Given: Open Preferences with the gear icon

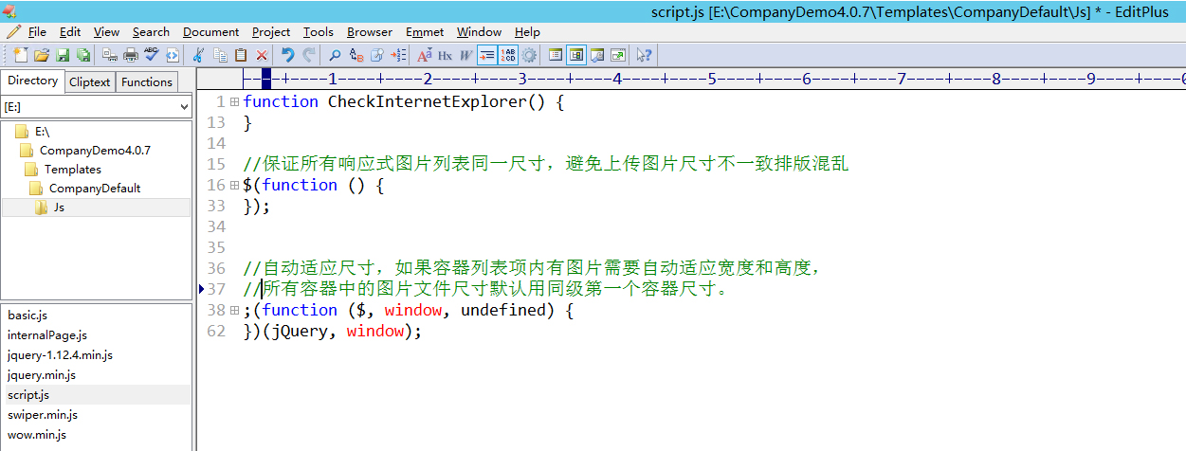Looking at the screenshot, I should pos(529,55).
